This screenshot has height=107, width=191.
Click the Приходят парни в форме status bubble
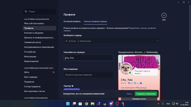[145, 72]
